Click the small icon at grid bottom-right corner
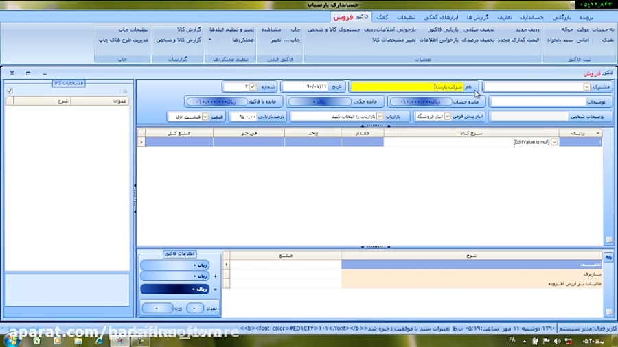 click(x=608, y=239)
